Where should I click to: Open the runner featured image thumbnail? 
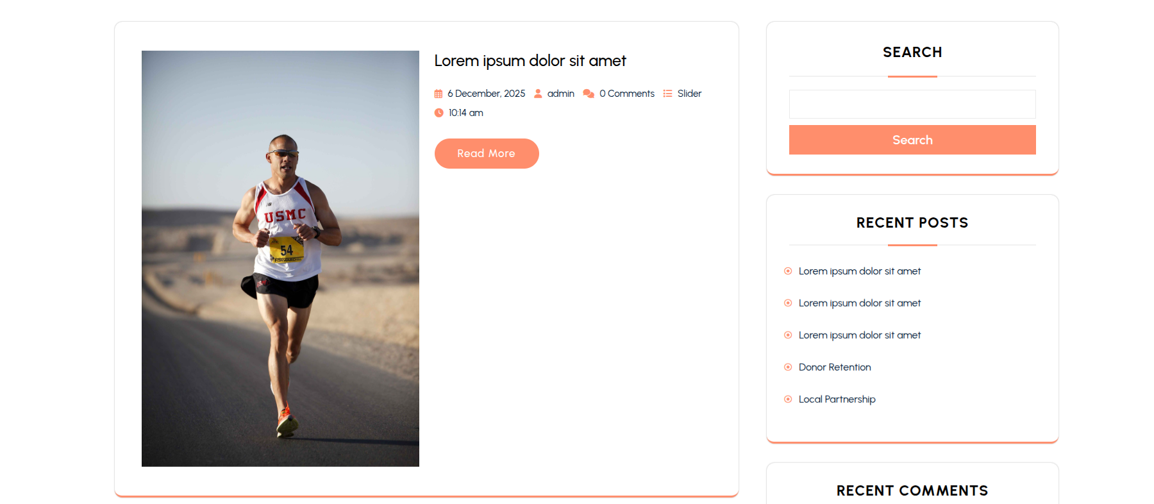pyautogui.click(x=280, y=258)
